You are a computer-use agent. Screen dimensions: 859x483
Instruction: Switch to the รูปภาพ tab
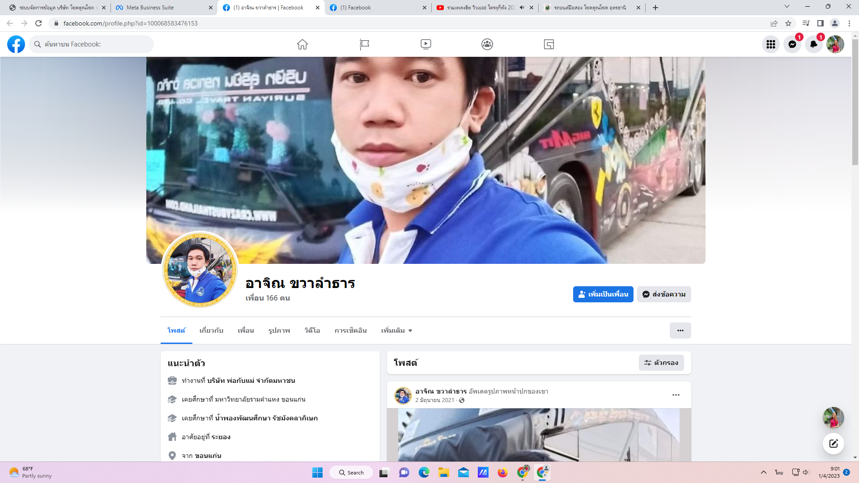[x=279, y=330]
